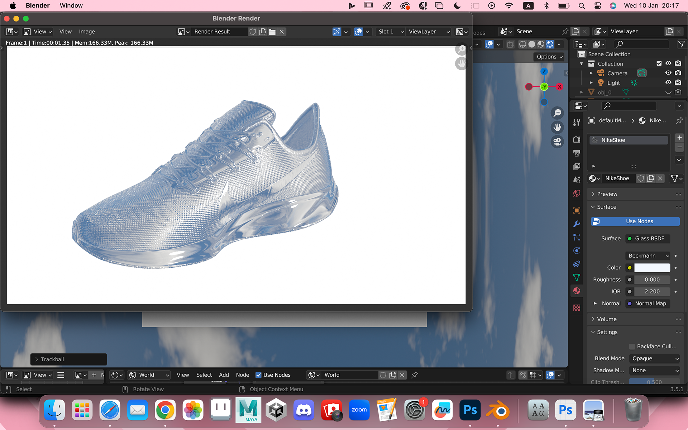Image resolution: width=688 pixels, height=430 pixels.
Task: Open the outliner filter funnel
Action: tap(681, 44)
